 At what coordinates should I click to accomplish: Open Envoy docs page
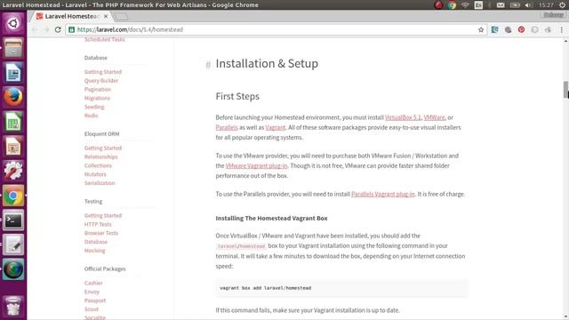(x=92, y=292)
